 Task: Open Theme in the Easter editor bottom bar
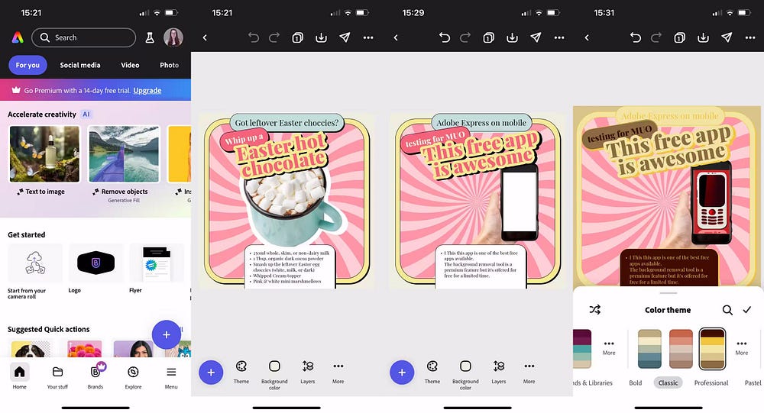point(241,373)
